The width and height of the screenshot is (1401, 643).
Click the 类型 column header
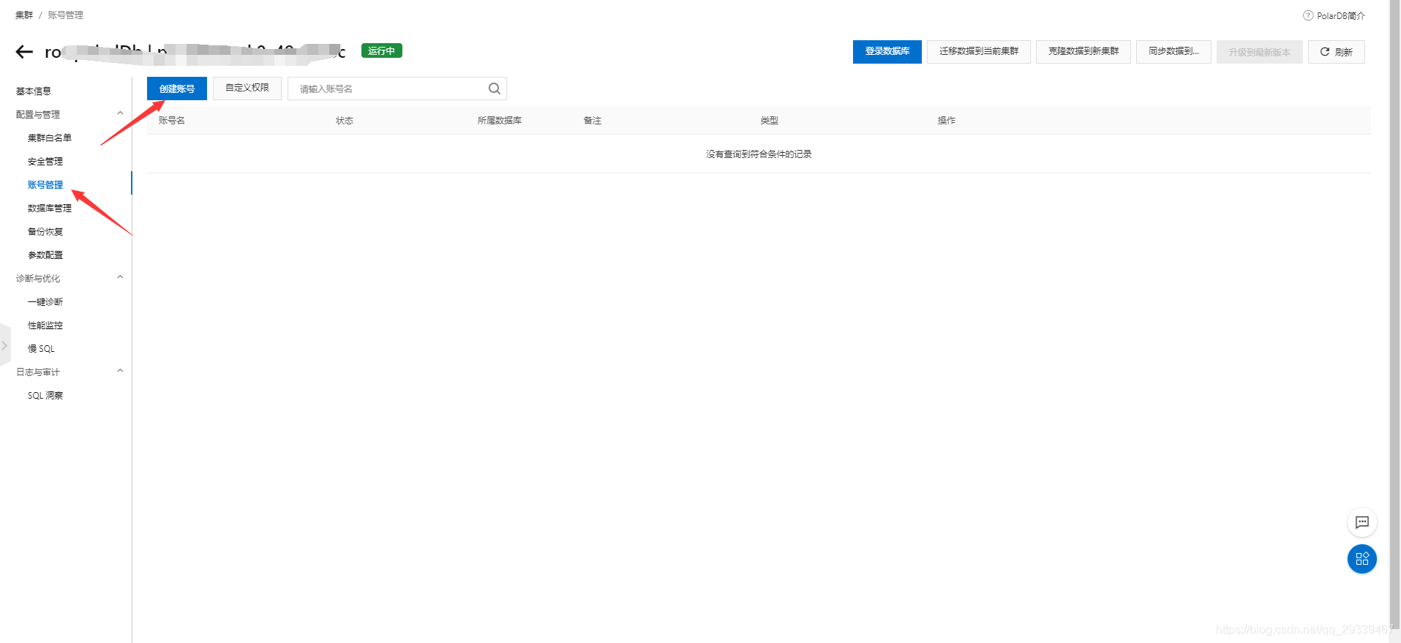pos(770,121)
